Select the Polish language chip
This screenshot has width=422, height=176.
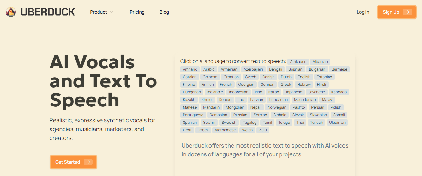click(x=336, y=107)
